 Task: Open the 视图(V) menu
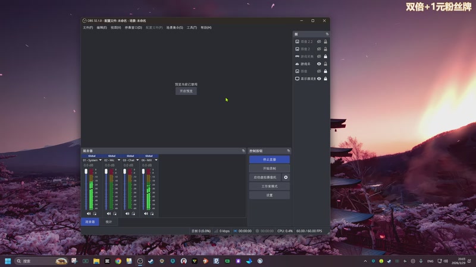[115, 27]
